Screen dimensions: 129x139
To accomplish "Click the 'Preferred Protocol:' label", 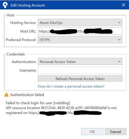I will tap(21, 40).
